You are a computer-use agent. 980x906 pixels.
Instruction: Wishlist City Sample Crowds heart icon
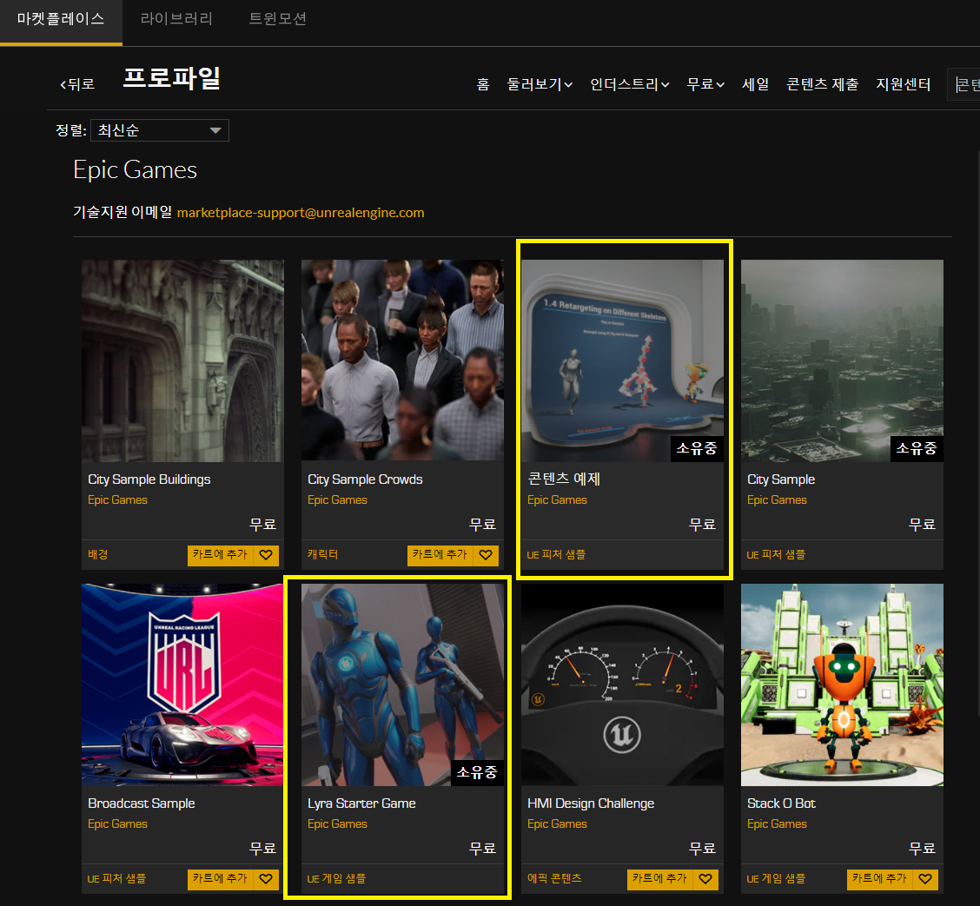coord(486,555)
